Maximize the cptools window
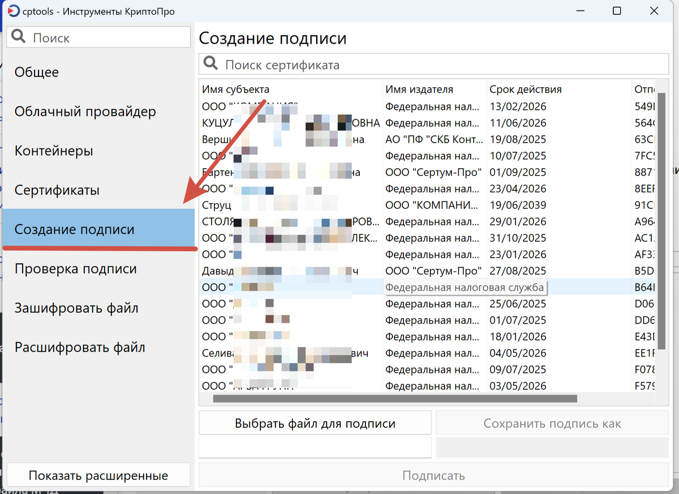Viewport: 679px width, 494px height. 617,11
